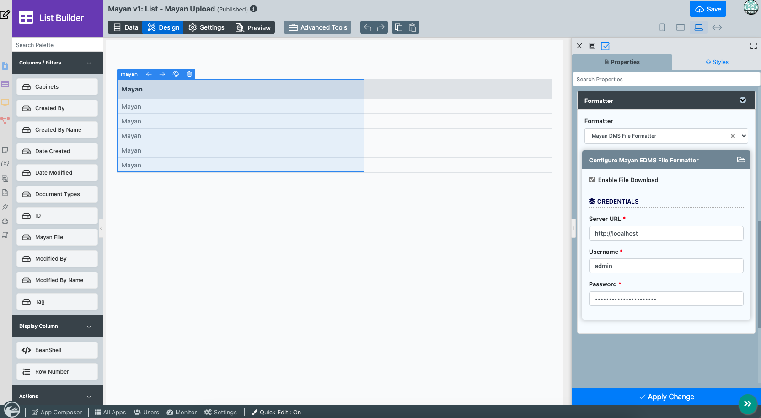
Task: Delete the mayan column trash icon
Action: click(189, 74)
